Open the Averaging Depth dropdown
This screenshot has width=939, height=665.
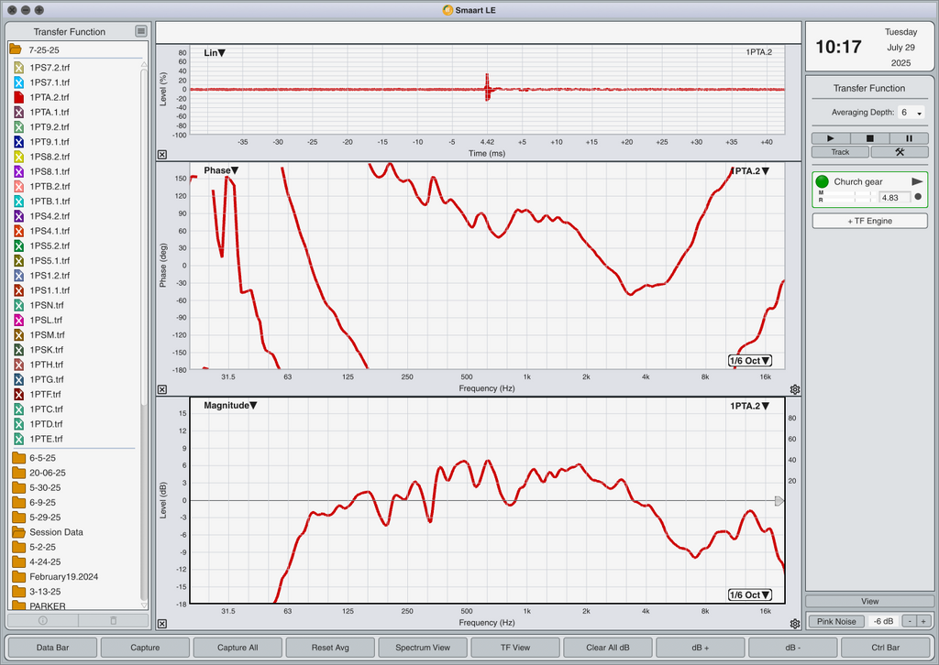tap(911, 113)
